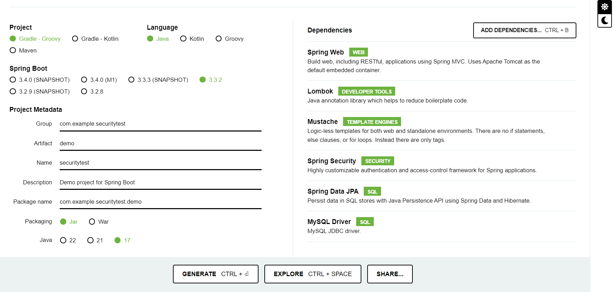Click the SECURITY tag badge
Screen dimensions: 614x292
coord(378,161)
